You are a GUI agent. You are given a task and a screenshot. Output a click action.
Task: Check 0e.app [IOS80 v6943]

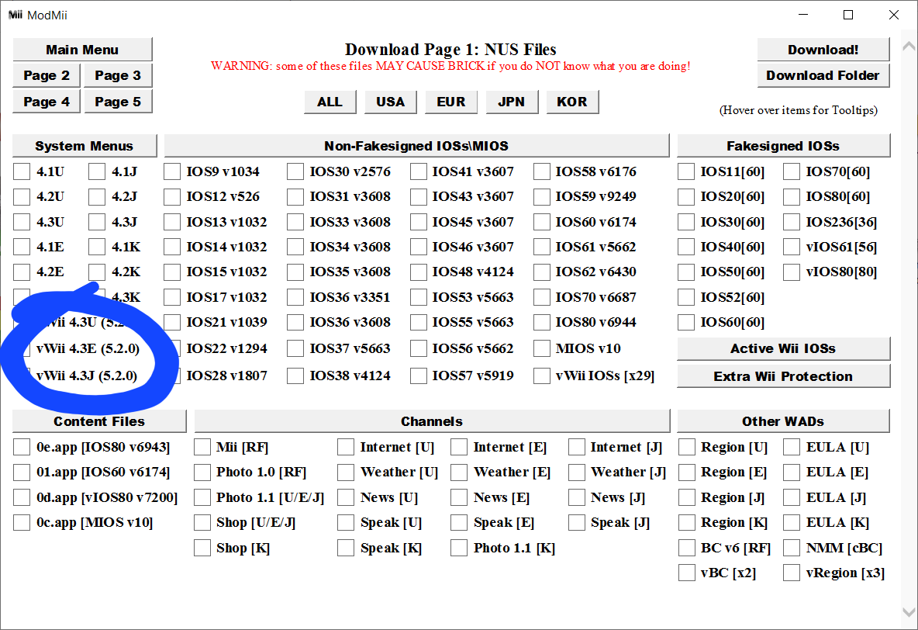pyautogui.click(x=22, y=447)
